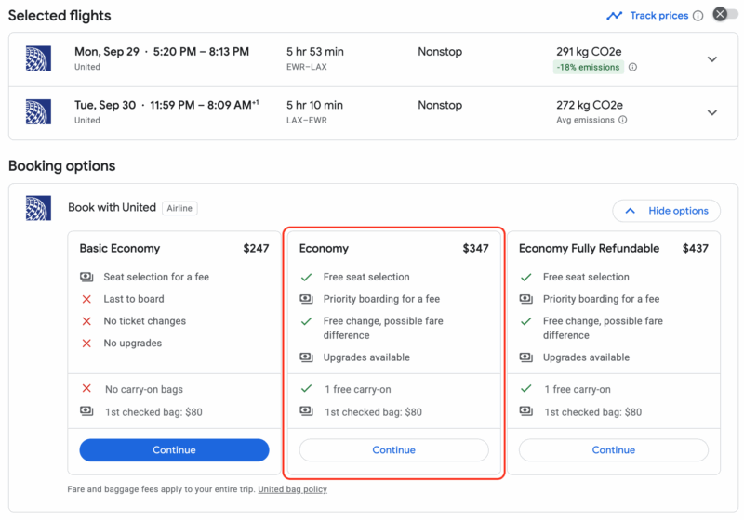Open Track prices info tooltip icon
This screenshot has height=520, width=744.
tap(697, 16)
